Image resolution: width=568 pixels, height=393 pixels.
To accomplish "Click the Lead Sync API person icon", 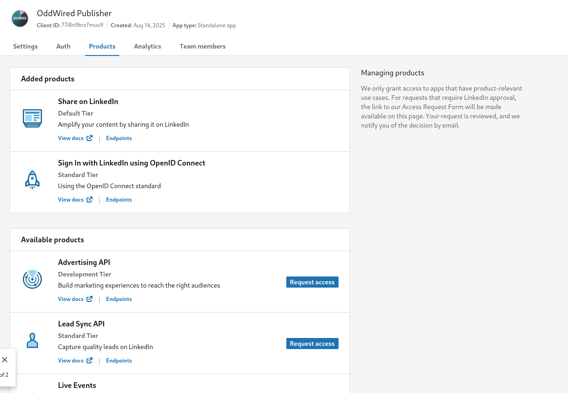I will pyautogui.click(x=32, y=341).
